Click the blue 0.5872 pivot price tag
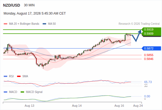 (x=151, y=48)
